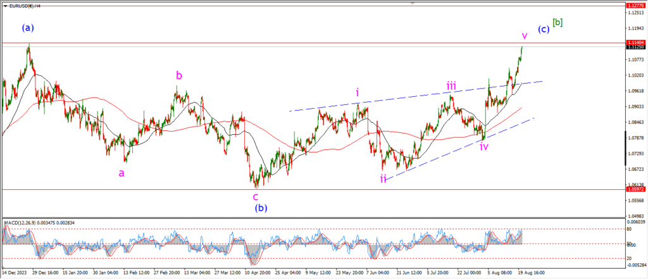Click the red 1.12770 price tag
648x279 pixels.
634,5
